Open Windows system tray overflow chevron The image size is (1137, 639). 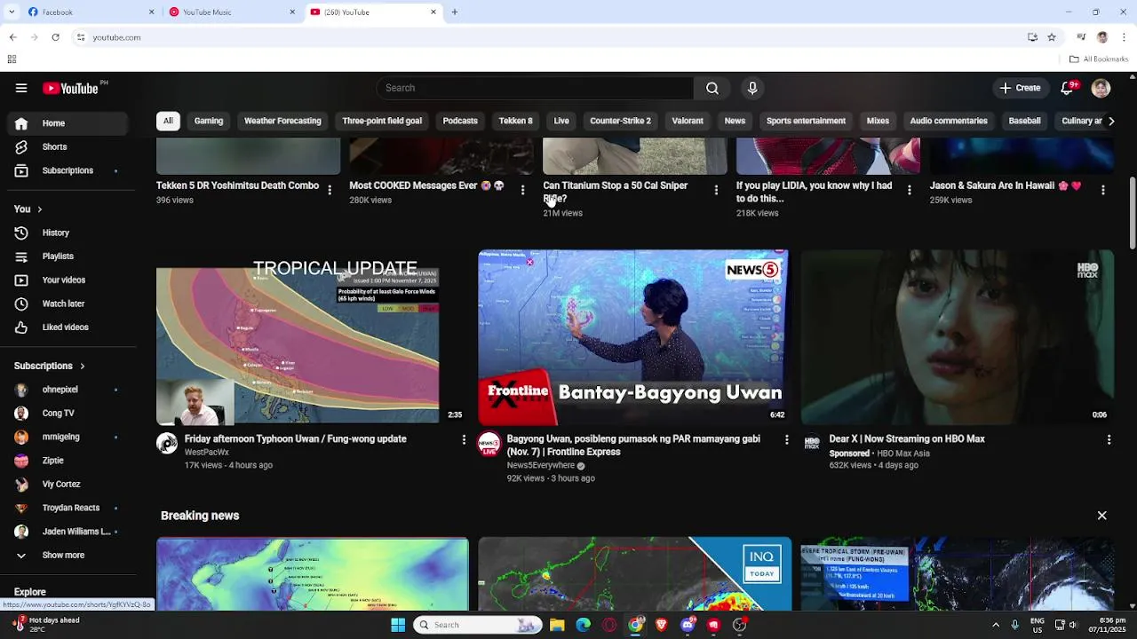(x=996, y=625)
